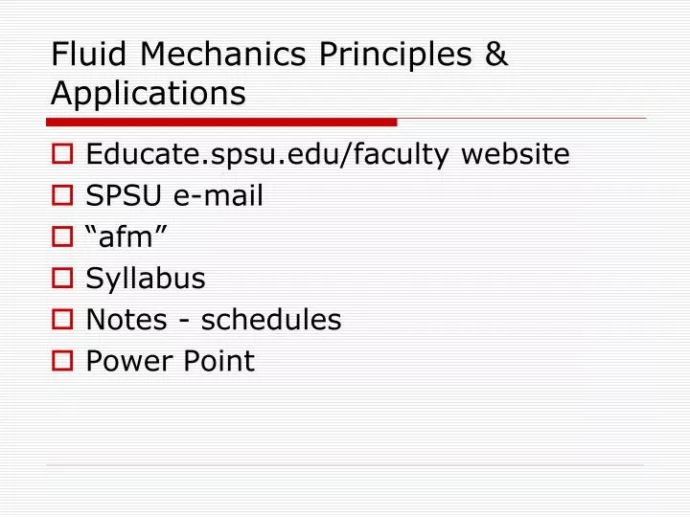The image size is (690, 517).
Task: Select the word Notes in the fifth bullet
Action: [x=126, y=319]
